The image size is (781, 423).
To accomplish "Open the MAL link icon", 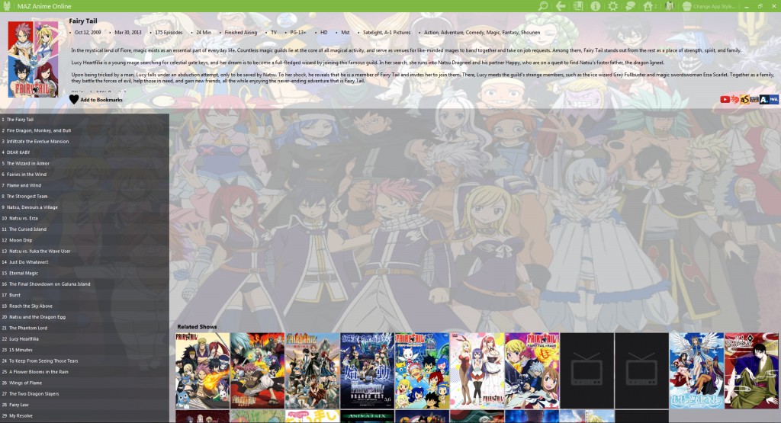I will point(773,99).
